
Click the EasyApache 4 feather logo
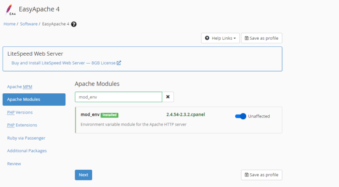point(10,10)
